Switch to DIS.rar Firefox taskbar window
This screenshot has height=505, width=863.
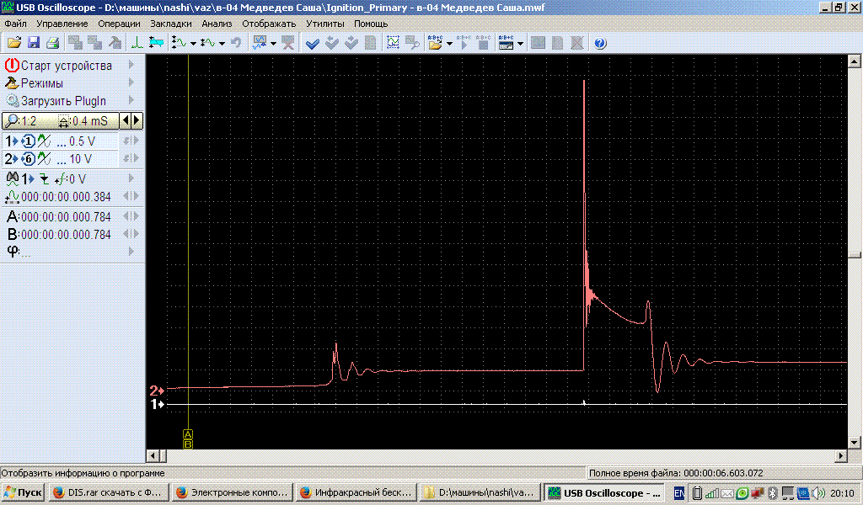point(109,492)
